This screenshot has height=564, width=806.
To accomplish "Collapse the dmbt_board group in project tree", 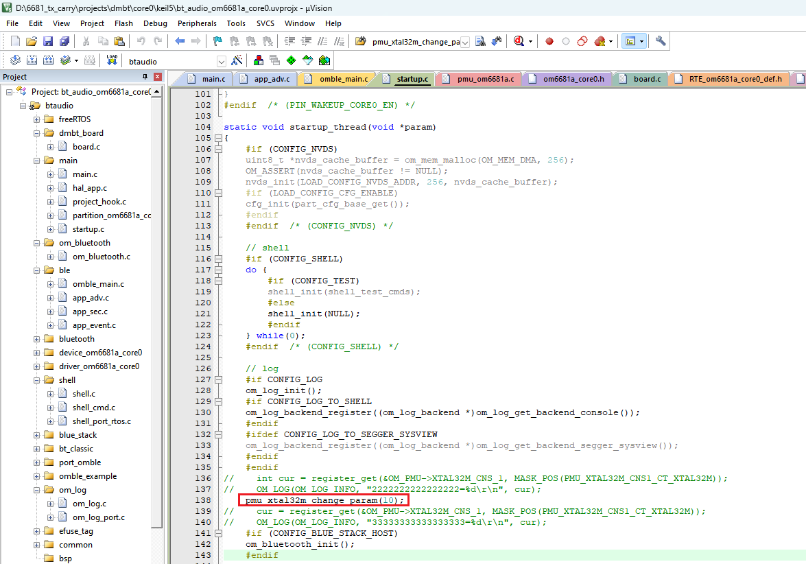I will pos(36,133).
